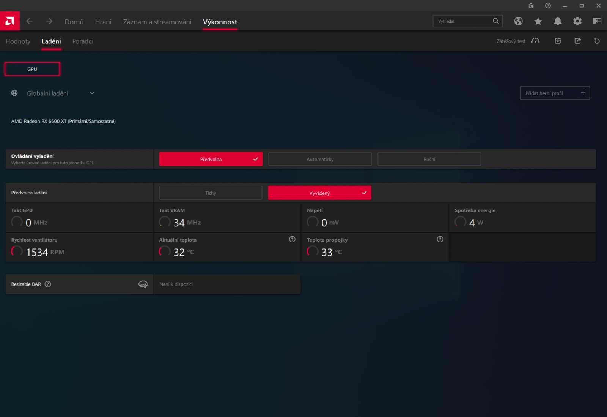
Task: Open notifications bell icon
Action: pos(558,21)
